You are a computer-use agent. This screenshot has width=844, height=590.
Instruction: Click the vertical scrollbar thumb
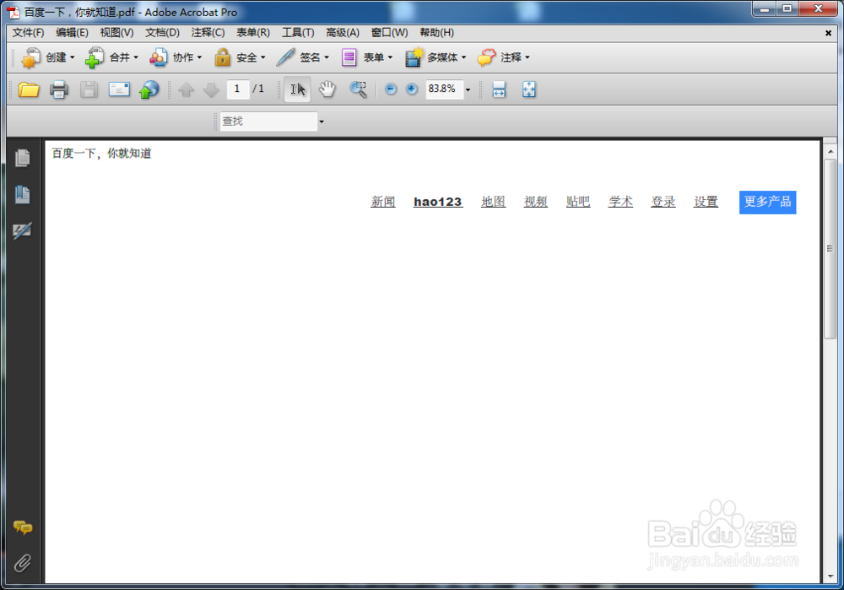[830, 249]
